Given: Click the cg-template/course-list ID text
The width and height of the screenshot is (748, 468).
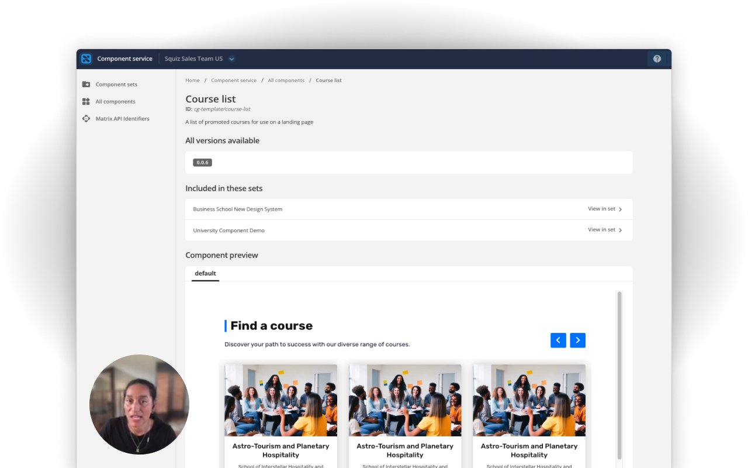Looking at the screenshot, I should tap(222, 109).
